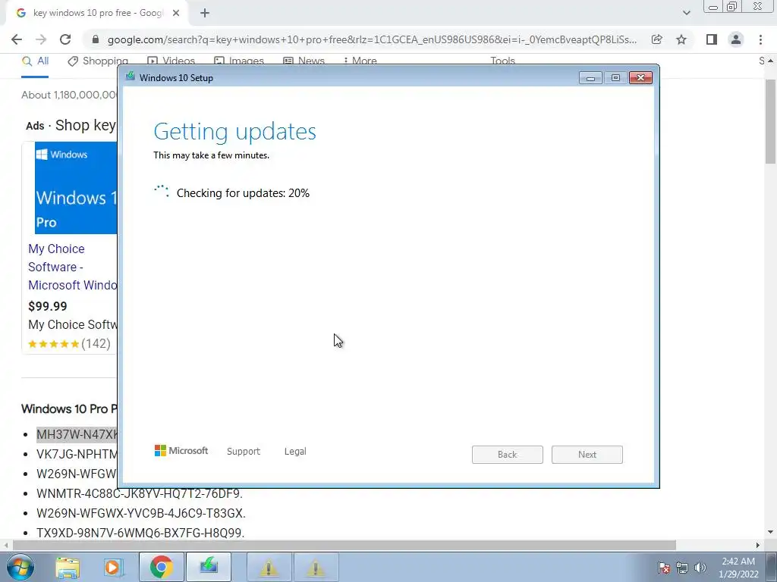Open Chrome side panel icon
The height and width of the screenshot is (582, 777).
click(x=712, y=39)
